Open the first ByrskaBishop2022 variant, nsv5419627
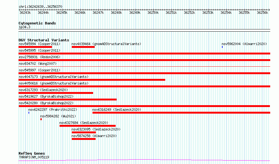 coord(46,96)
